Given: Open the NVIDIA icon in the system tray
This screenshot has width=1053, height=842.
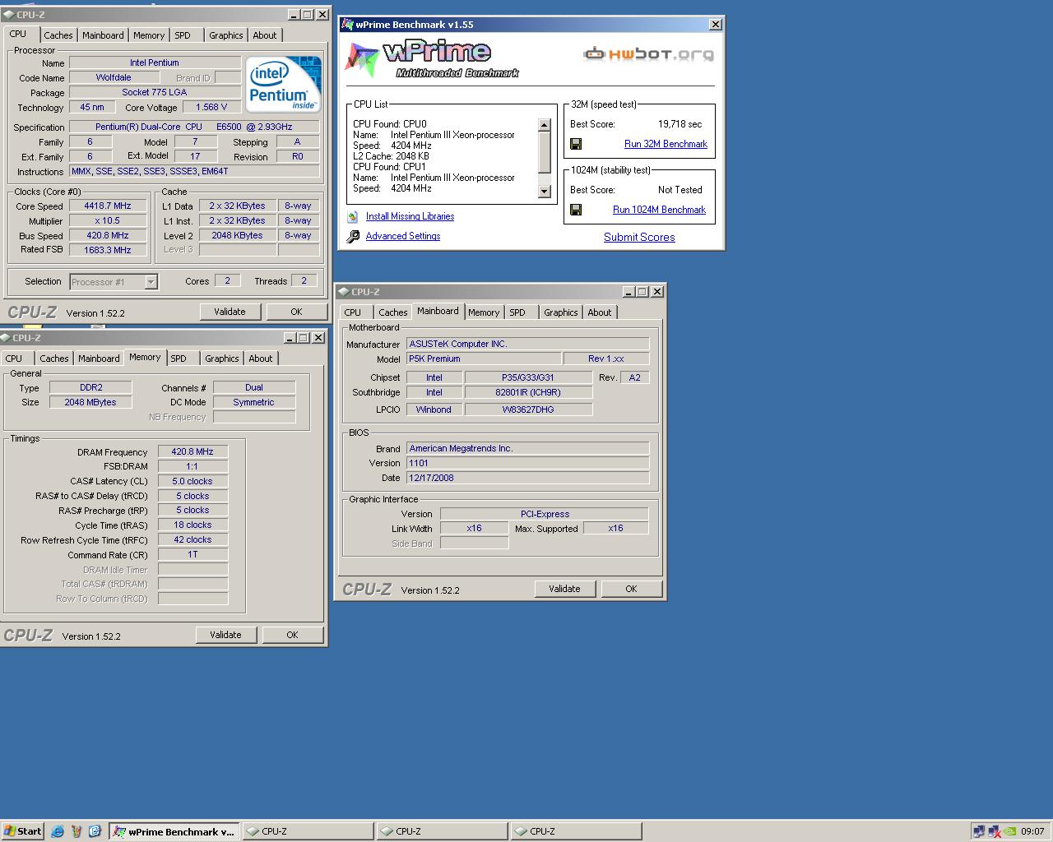Looking at the screenshot, I should point(1009,831).
